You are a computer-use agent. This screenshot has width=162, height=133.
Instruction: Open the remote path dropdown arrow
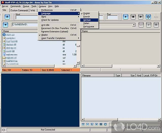pyautogui.click(x=134, y=25)
